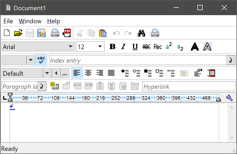237x154 pixels.
Task: Click the superscript formatting icon
Action: coord(169,46)
